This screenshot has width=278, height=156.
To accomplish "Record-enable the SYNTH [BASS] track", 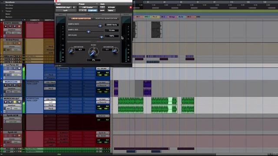I will (6, 26).
